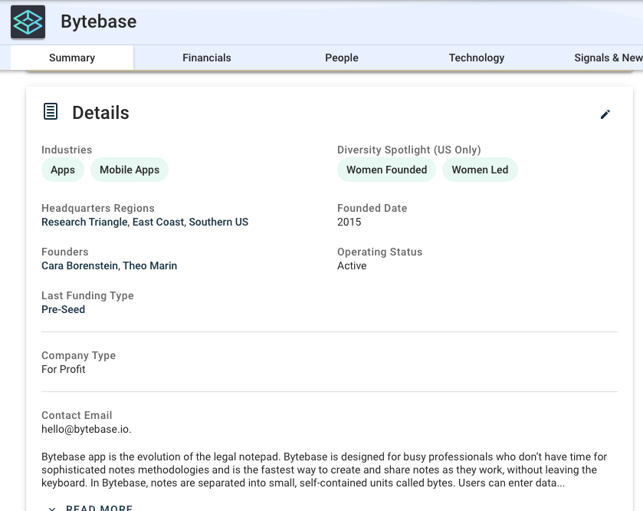Screen dimensions: 643x511
Task: Open the Research Triangle region link
Action: [x=84, y=222]
